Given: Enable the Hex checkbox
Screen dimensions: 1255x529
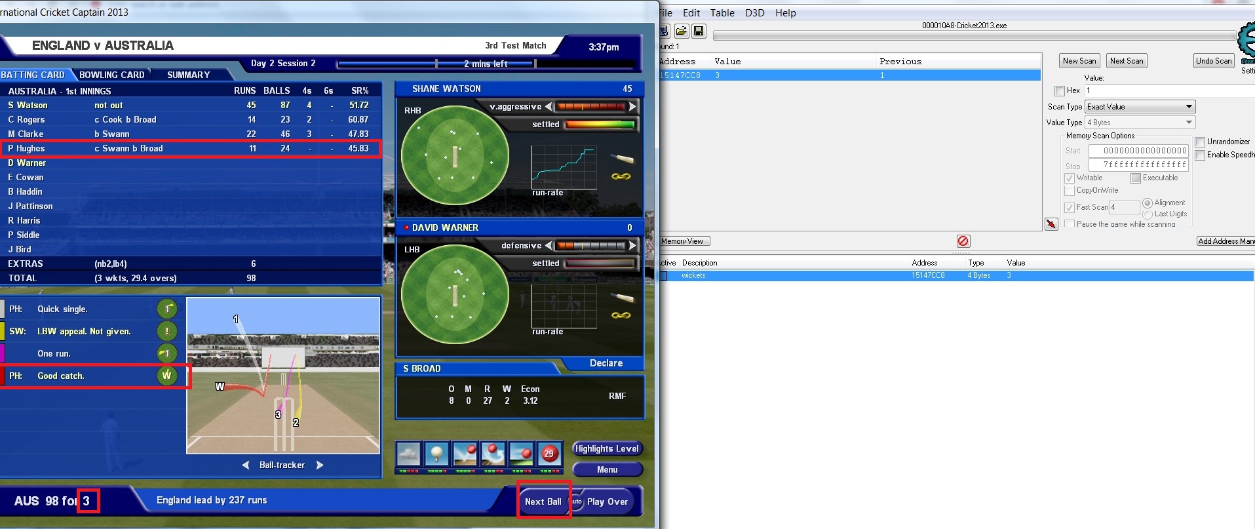Looking at the screenshot, I should click(x=1060, y=91).
